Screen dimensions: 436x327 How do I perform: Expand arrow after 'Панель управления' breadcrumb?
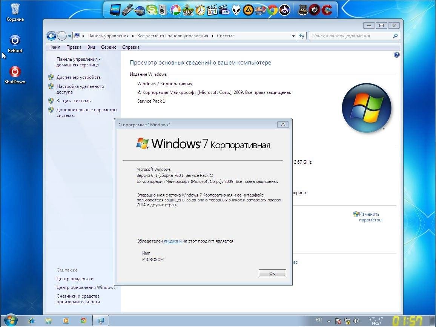(x=133, y=36)
